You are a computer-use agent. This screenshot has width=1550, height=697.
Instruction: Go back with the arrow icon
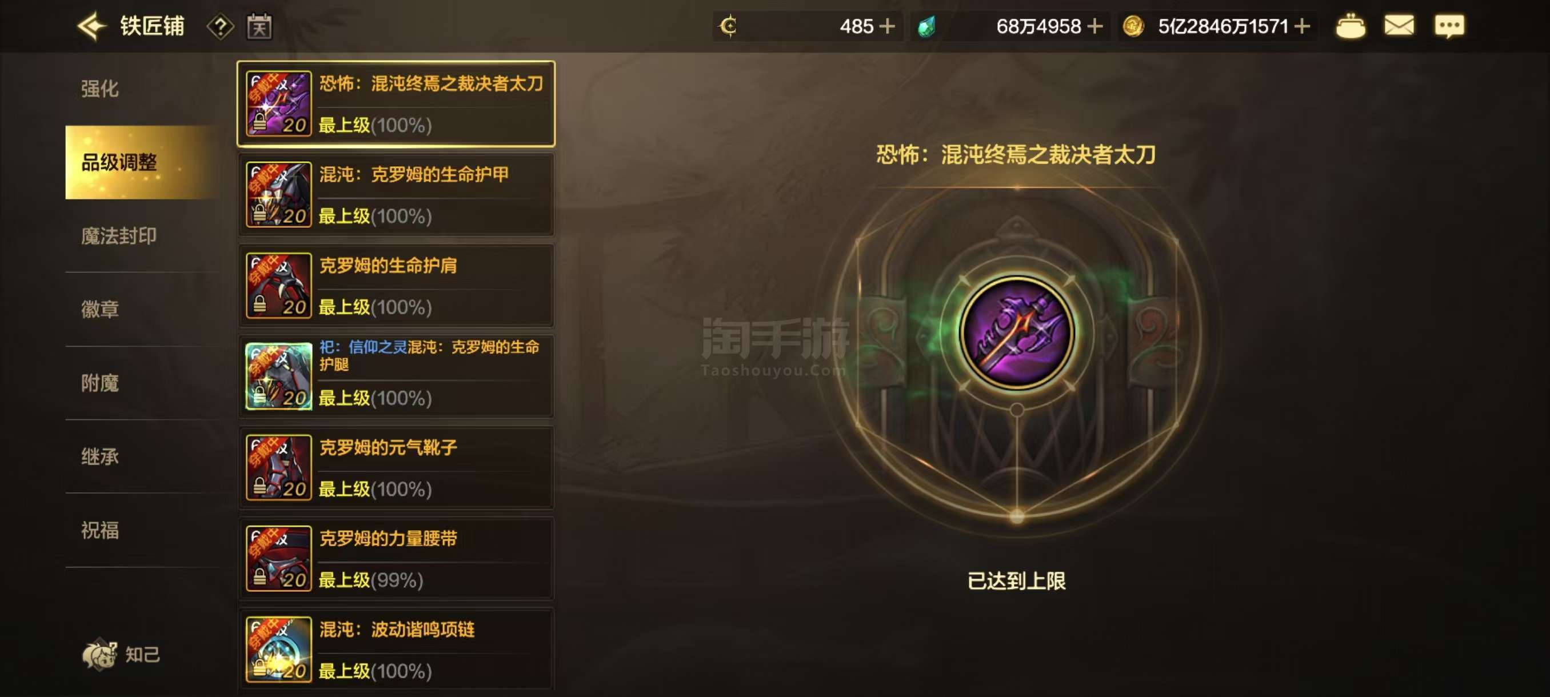click(91, 26)
